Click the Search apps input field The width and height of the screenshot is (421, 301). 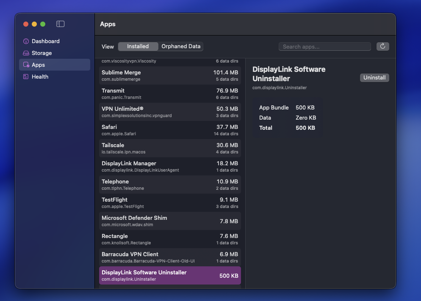click(x=324, y=47)
